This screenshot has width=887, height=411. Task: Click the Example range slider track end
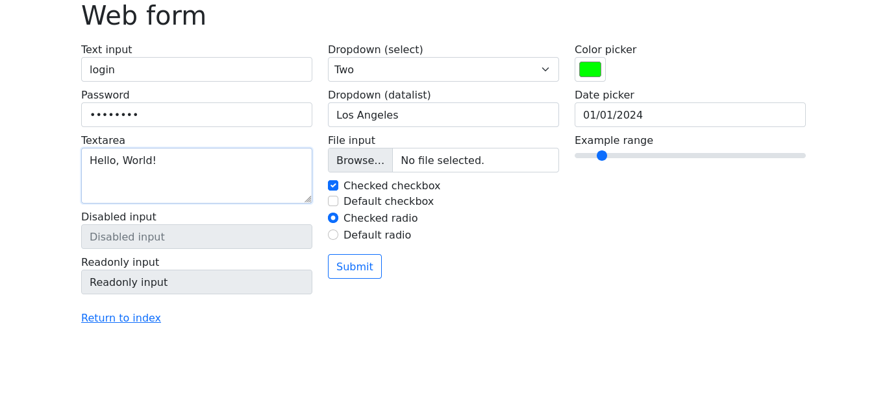coord(803,156)
